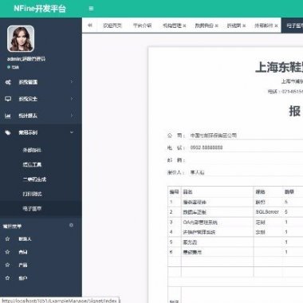The image size is (303, 303).
Task: Close the 数据备份 tab with its x
Action: (217, 26)
